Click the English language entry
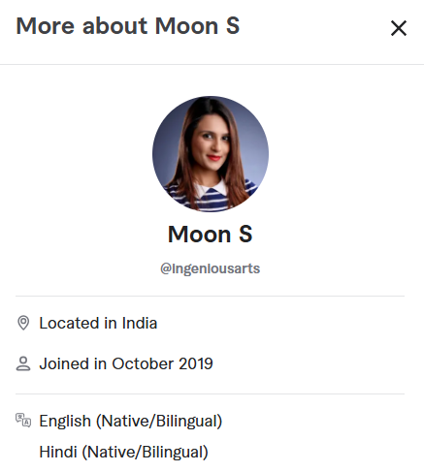 pos(131,422)
